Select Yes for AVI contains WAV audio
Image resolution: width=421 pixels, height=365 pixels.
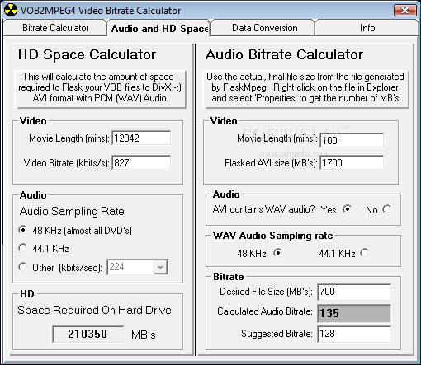[x=348, y=209]
